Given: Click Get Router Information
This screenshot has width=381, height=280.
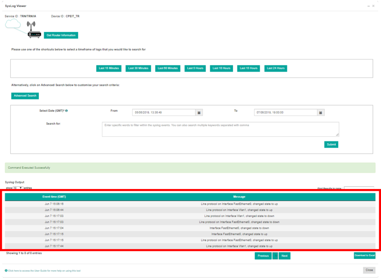Looking at the screenshot, I should click(x=61, y=35).
